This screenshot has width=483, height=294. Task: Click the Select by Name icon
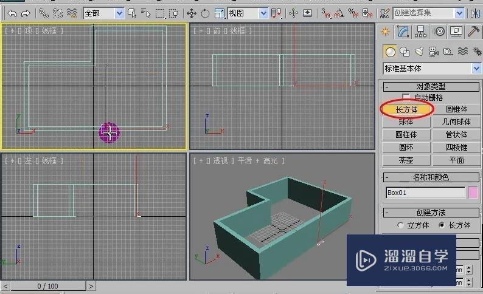[146, 13]
